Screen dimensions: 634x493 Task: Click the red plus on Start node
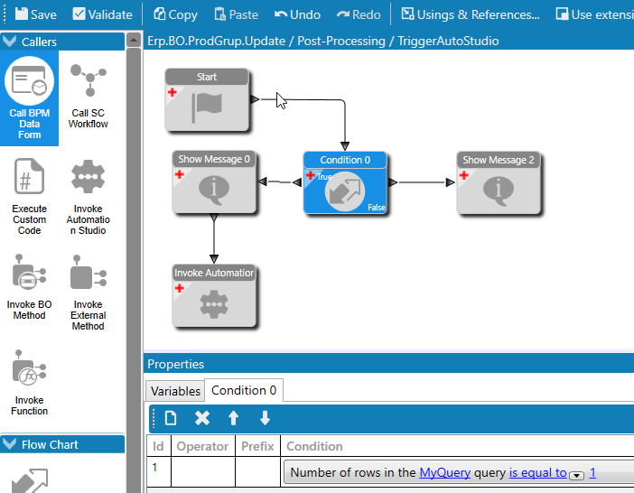172,92
